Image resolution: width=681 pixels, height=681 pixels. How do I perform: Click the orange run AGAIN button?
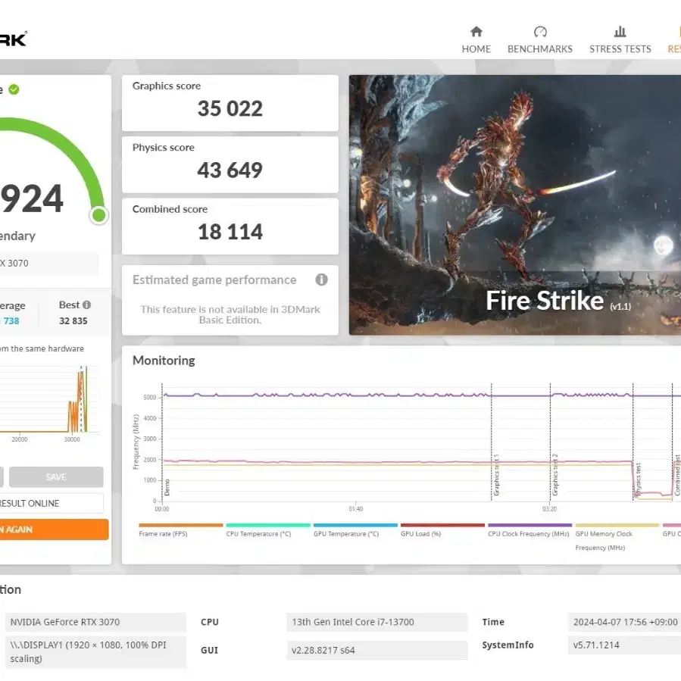coord(53,529)
